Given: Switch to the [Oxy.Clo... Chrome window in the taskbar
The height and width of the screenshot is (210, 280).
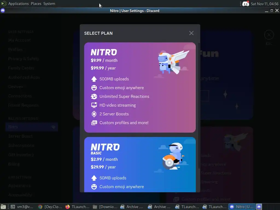Looking at the screenshot, I should click(50, 207).
